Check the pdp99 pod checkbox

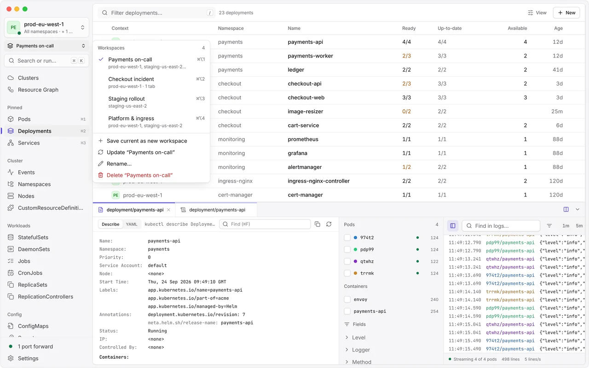click(347, 250)
